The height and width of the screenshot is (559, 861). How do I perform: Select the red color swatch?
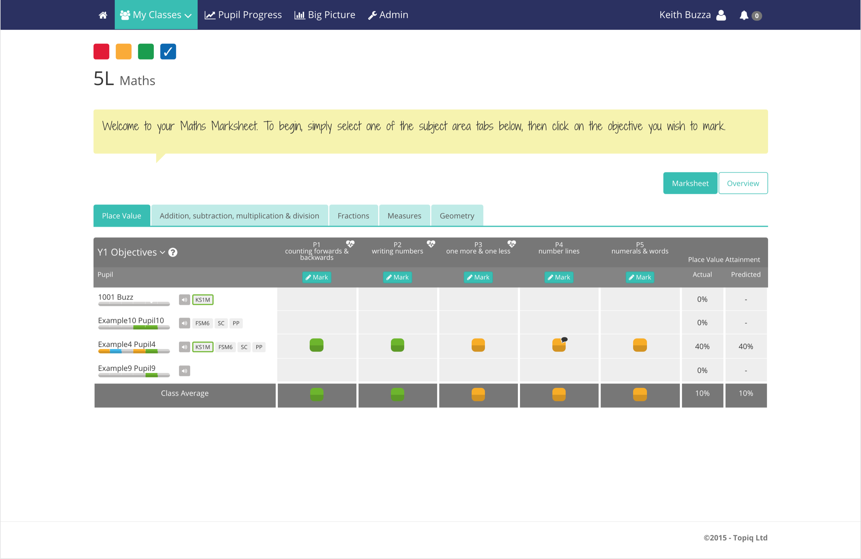click(101, 51)
